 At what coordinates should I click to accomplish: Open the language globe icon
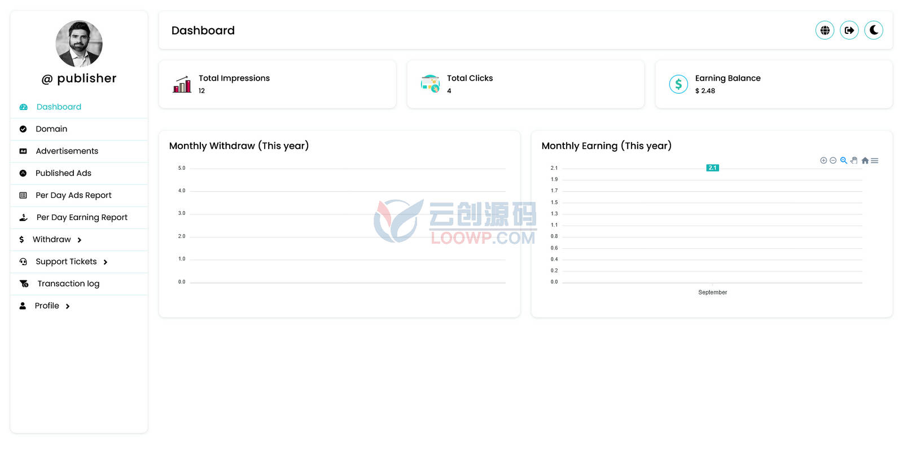(x=825, y=30)
